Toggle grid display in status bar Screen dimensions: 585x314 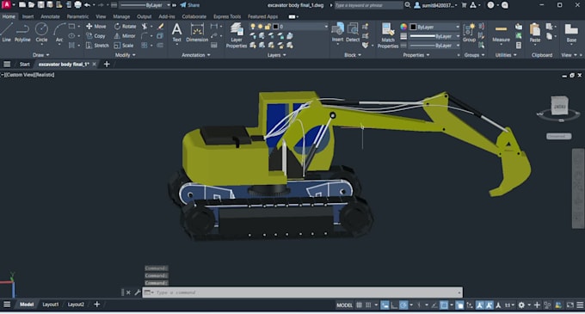(359, 305)
